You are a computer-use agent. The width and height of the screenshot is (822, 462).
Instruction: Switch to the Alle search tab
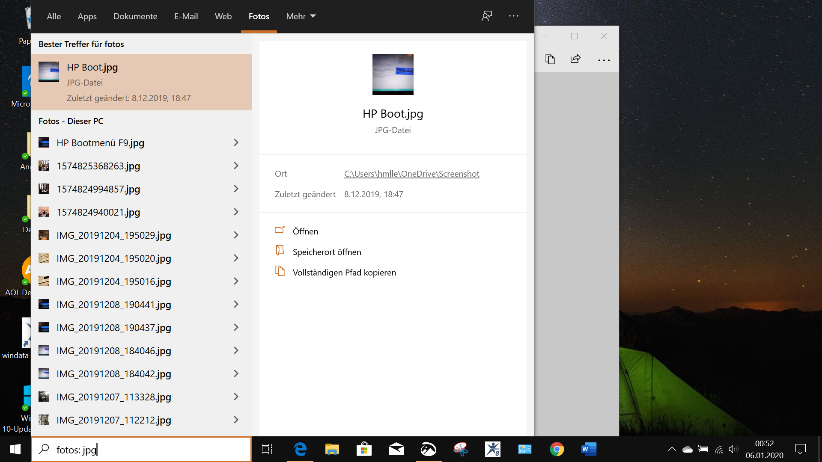point(54,16)
